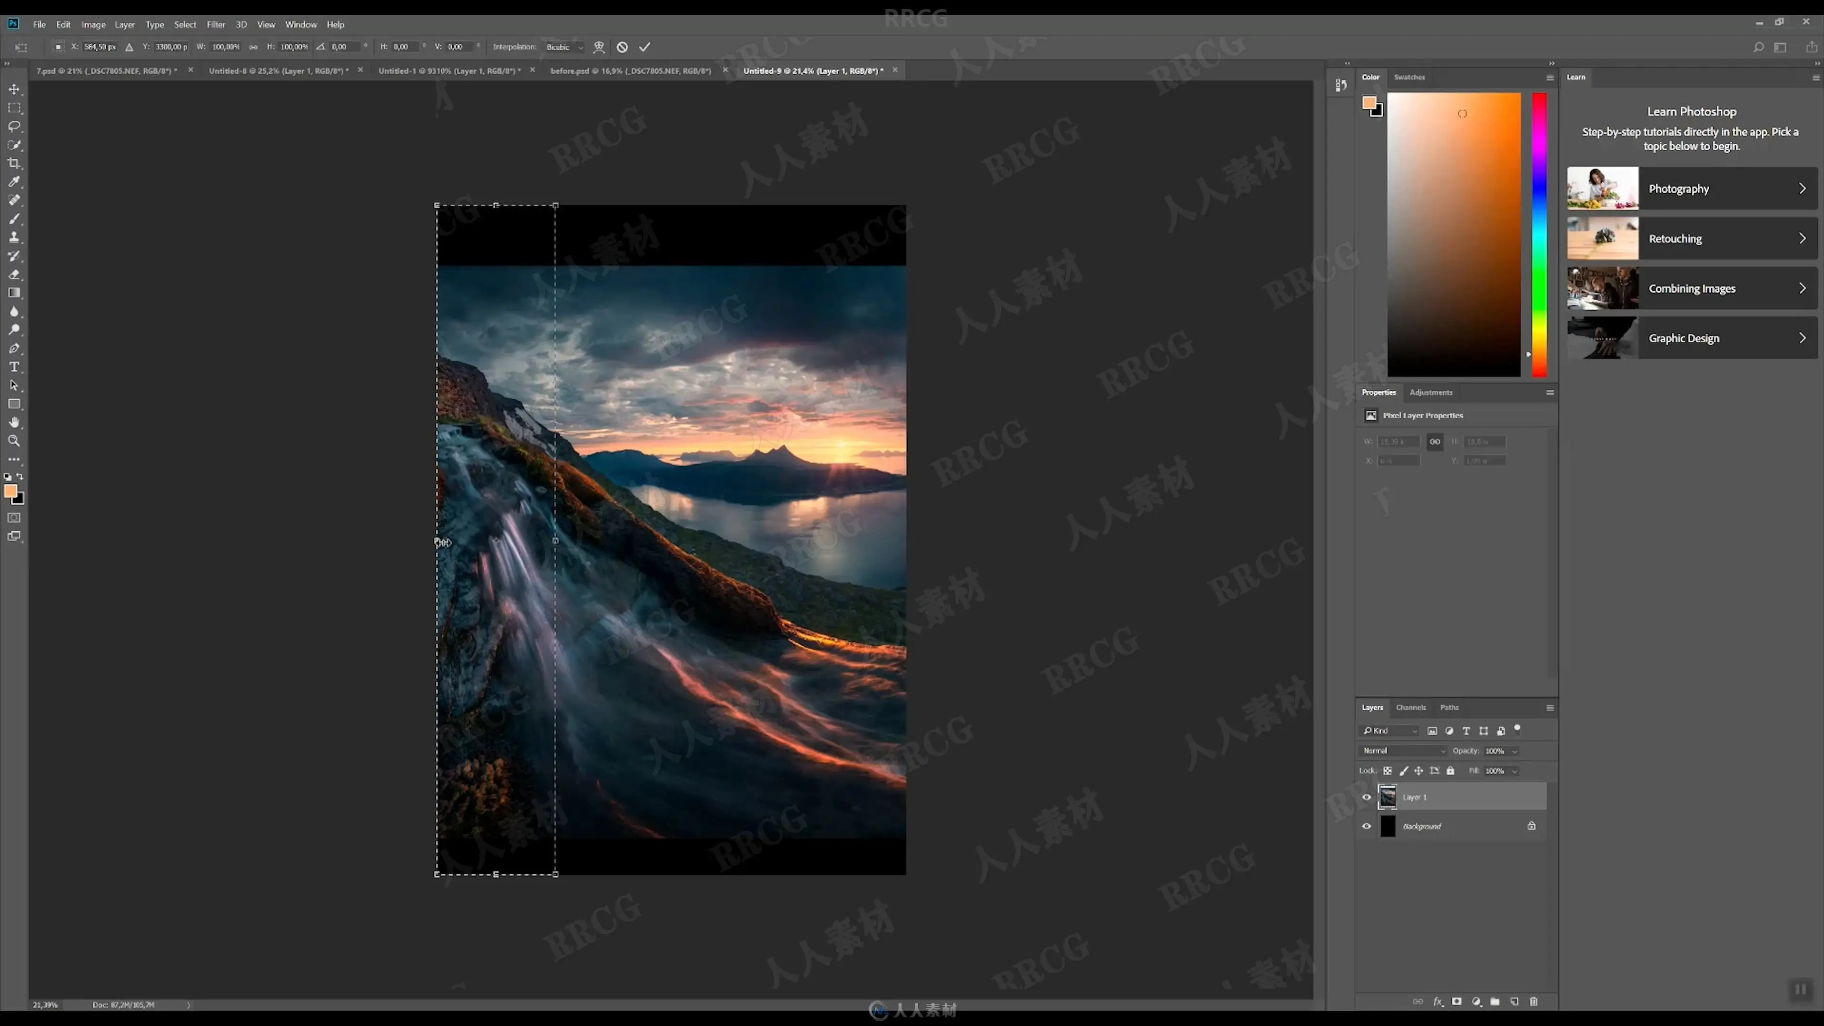Commit the transform with checkmark
Image resolution: width=1824 pixels, height=1026 pixels.
click(644, 47)
